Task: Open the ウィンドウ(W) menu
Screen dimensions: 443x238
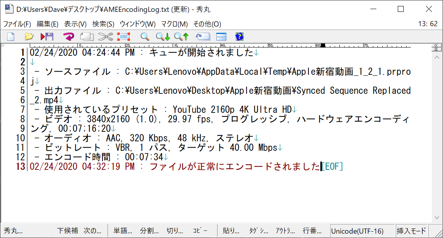Action: (x=138, y=24)
